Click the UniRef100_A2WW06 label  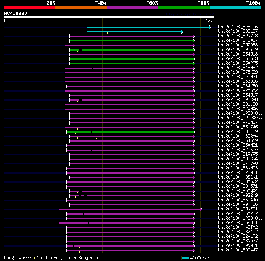click(x=238, y=109)
